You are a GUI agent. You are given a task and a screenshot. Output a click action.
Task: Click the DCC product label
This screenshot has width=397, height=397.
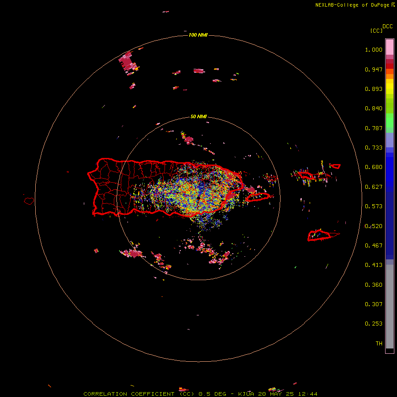(x=387, y=26)
